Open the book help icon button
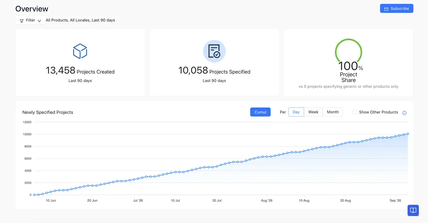Image resolution: width=428 pixels, height=223 pixels. click(413, 210)
